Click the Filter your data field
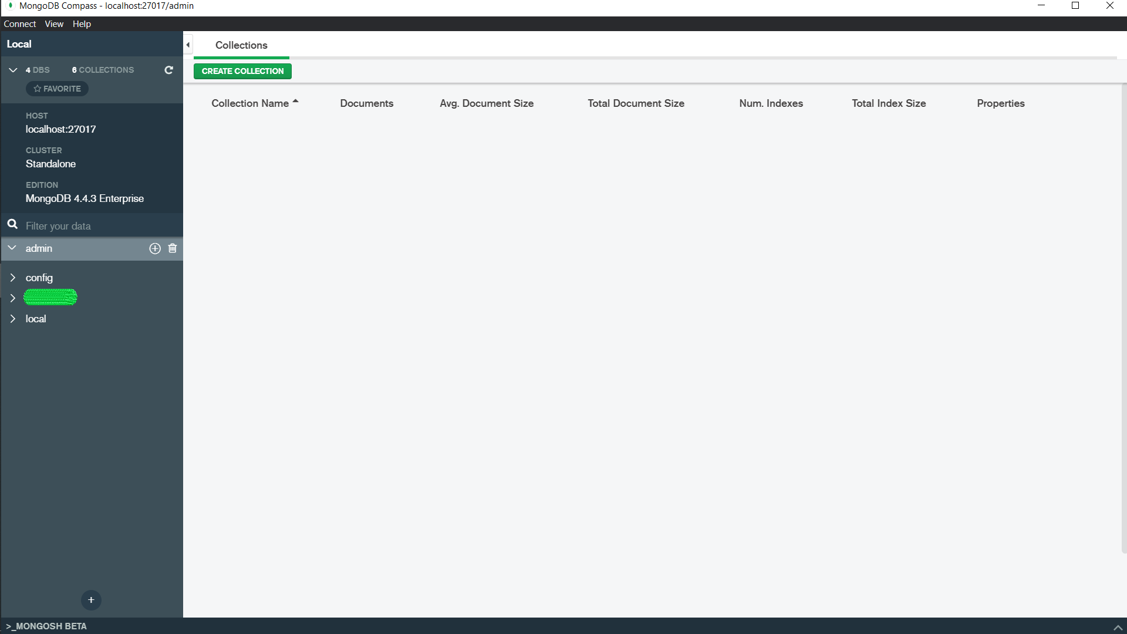 coord(88,225)
